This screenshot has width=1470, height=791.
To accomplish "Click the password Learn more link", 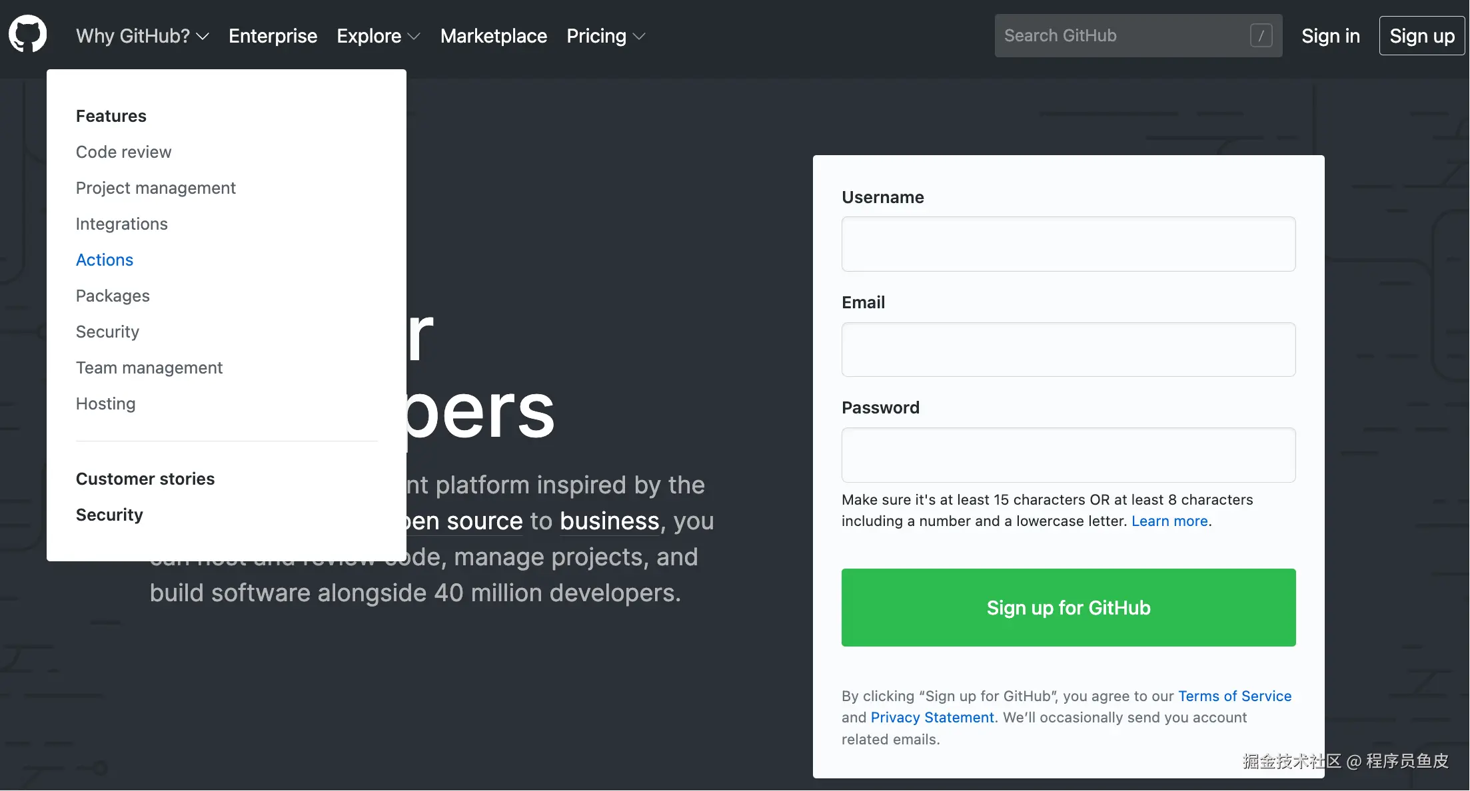I will 1169,521.
